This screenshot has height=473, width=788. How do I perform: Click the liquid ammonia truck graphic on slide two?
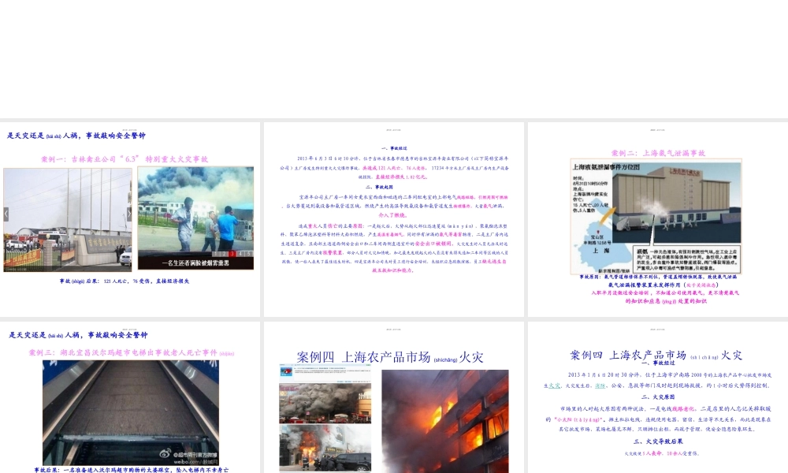pos(632,224)
